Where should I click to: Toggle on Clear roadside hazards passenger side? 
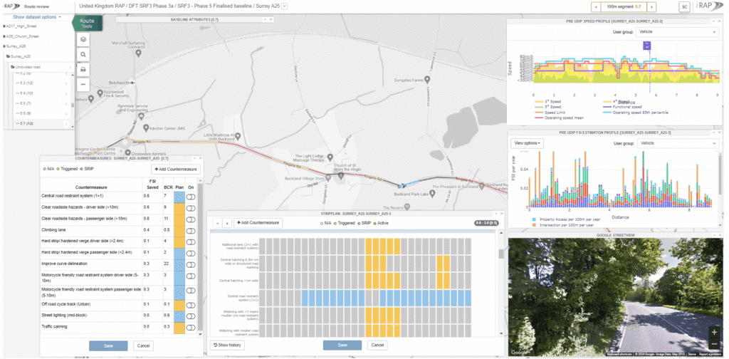[x=191, y=219]
